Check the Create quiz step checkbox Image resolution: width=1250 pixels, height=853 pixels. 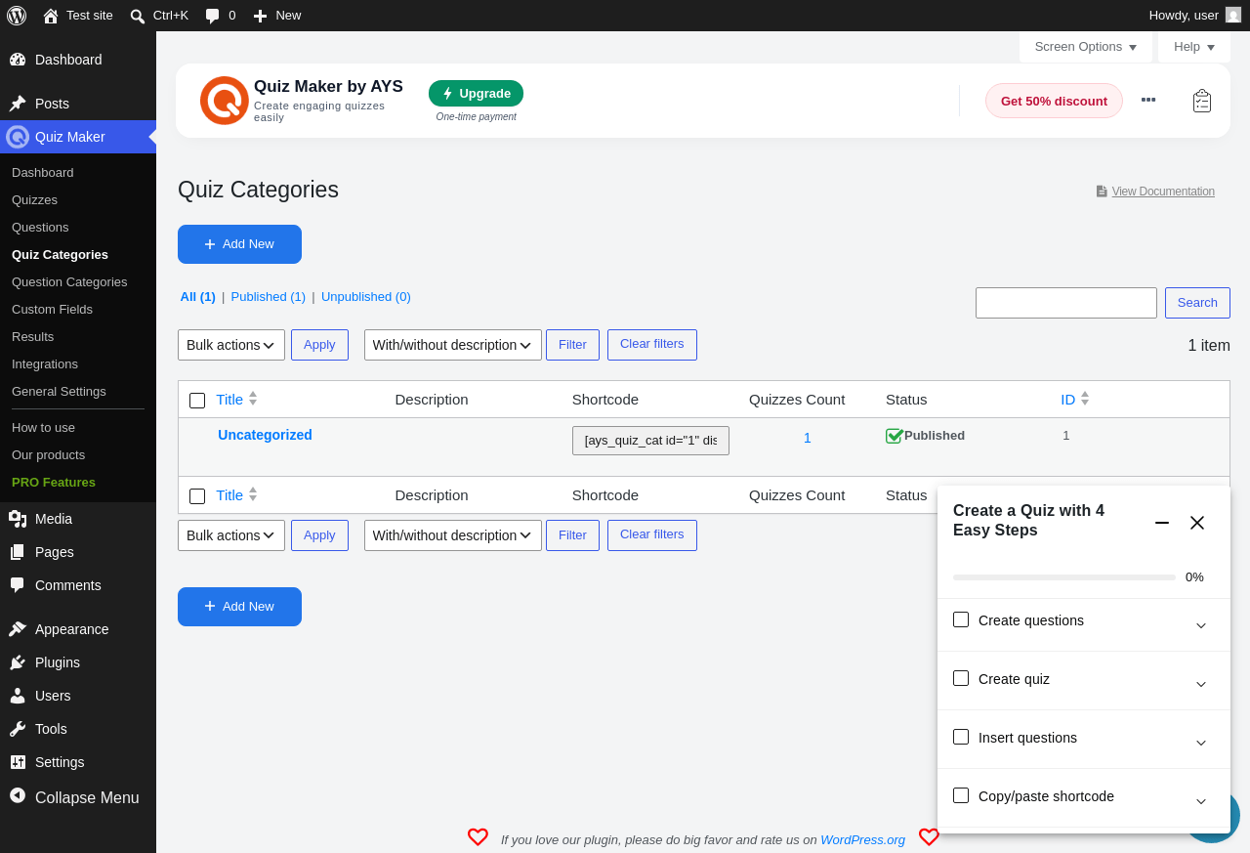click(961, 678)
